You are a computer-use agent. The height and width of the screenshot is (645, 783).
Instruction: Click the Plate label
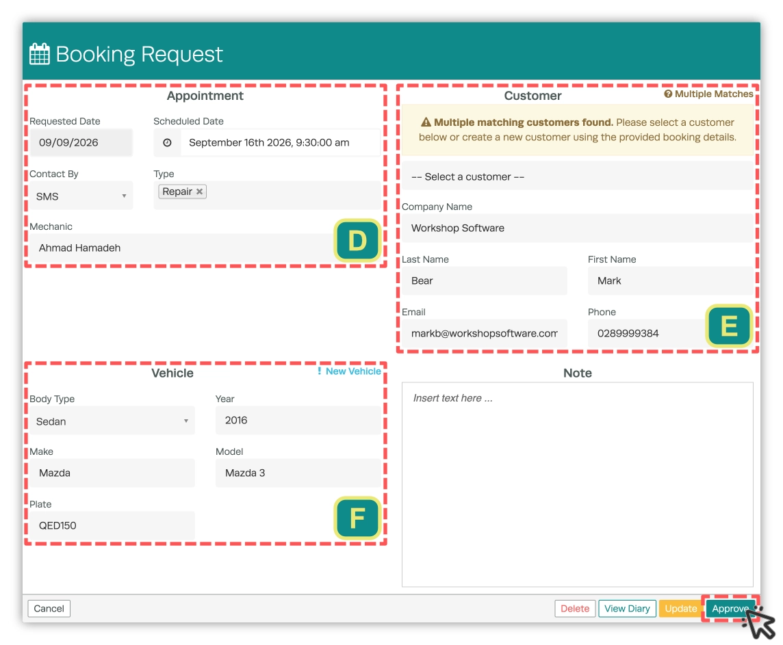[40, 504]
